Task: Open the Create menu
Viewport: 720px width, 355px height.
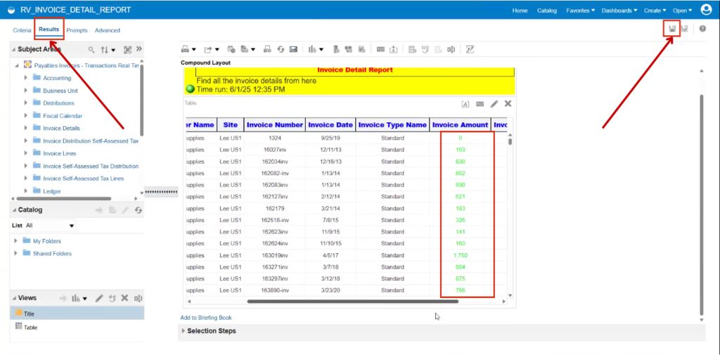Action: (655, 10)
